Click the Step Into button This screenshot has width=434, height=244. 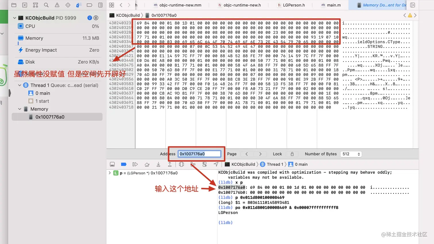(x=158, y=164)
